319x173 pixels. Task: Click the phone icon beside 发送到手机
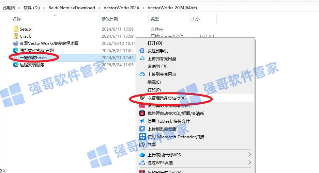(x=142, y=51)
